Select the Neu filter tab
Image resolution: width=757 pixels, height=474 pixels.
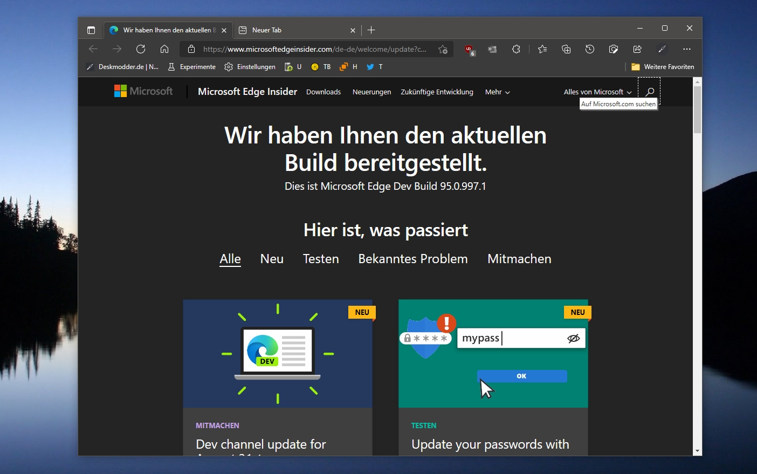[272, 259]
